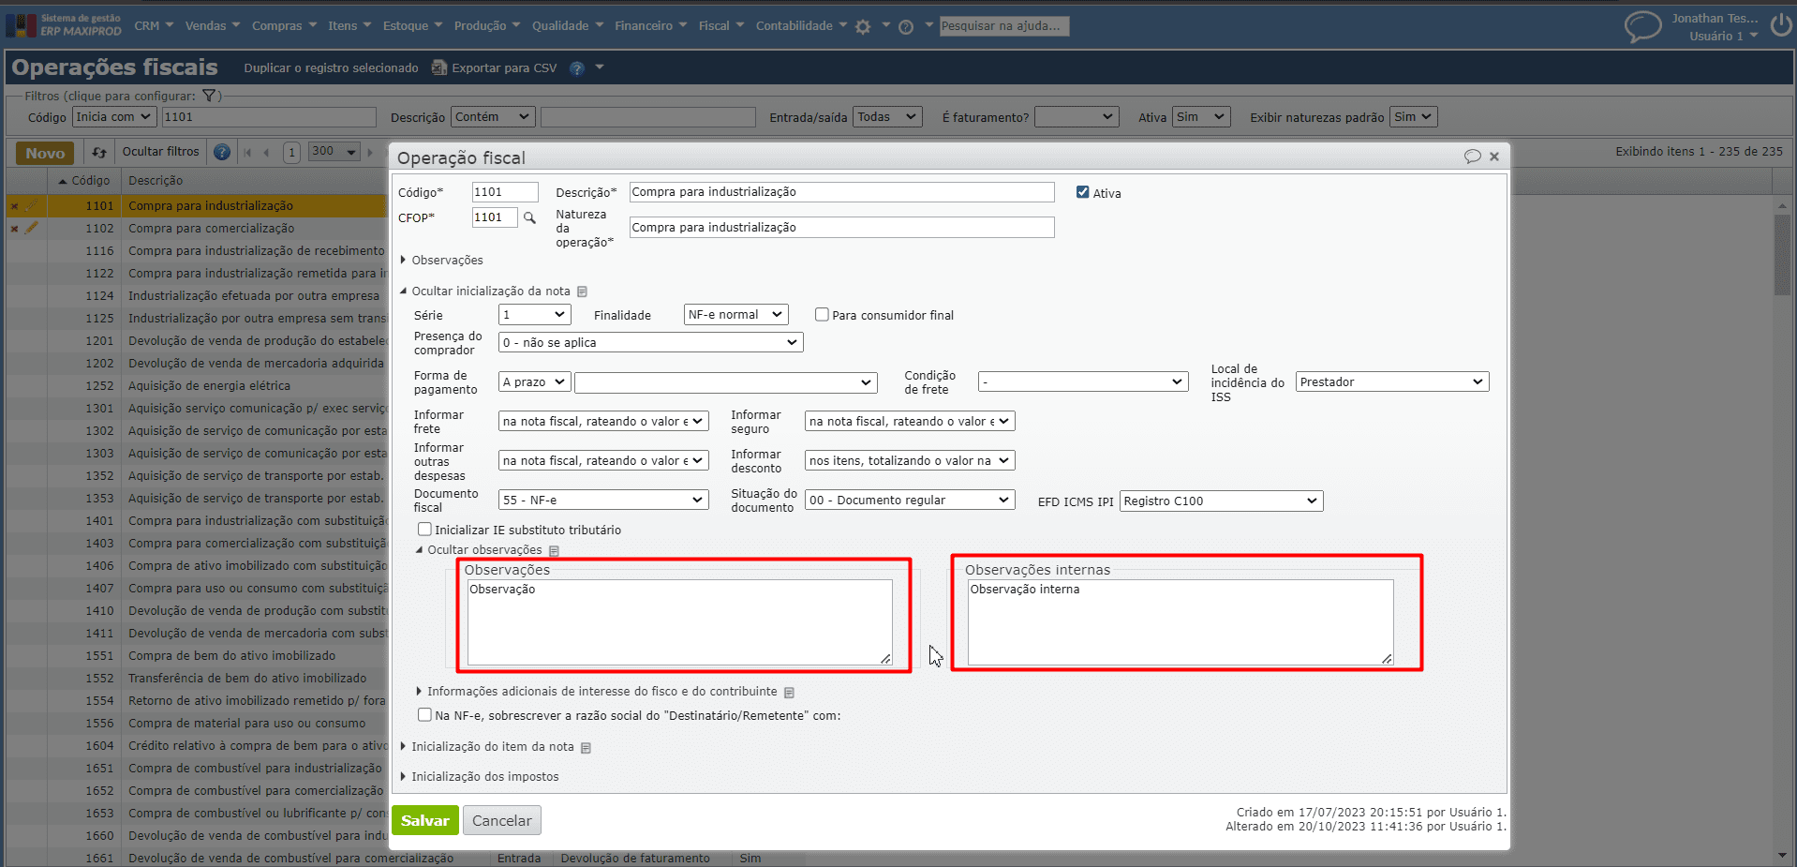Close the Operação fiscal dialog

[1494, 157]
